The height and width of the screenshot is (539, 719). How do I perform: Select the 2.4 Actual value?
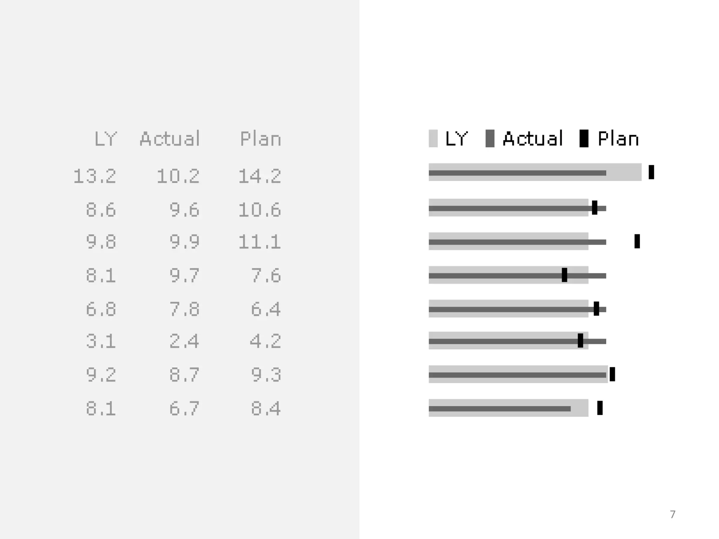point(184,341)
